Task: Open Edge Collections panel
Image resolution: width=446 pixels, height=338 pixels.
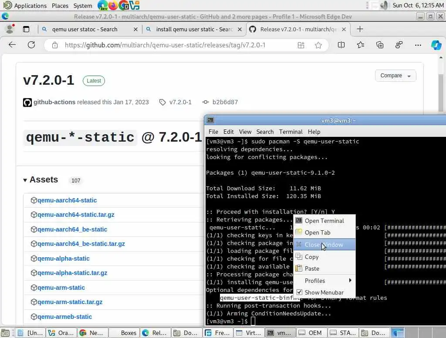Action: [x=380, y=45]
